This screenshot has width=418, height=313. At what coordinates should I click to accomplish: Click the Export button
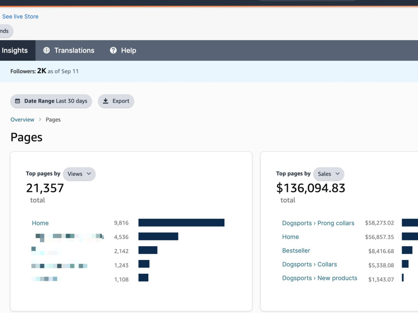click(116, 101)
